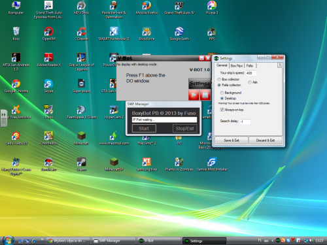Open MTA San Andreas 1.3 shortcut
This screenshot has width=327, height=245.
[16, 62]
